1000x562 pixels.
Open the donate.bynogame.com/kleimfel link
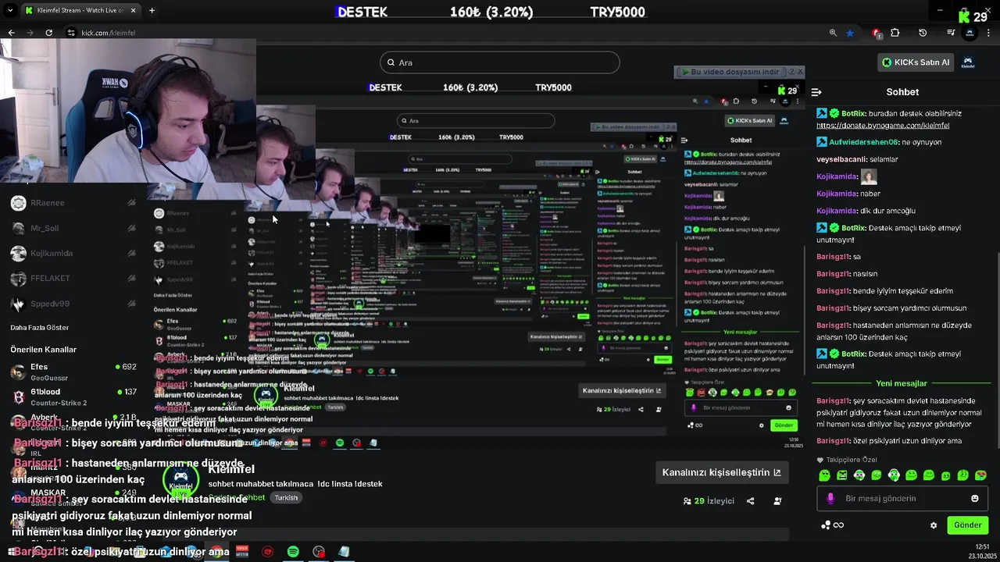883,125
